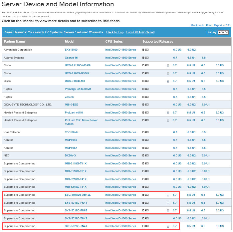Click the Supported Releases column header

click(158, 42)
